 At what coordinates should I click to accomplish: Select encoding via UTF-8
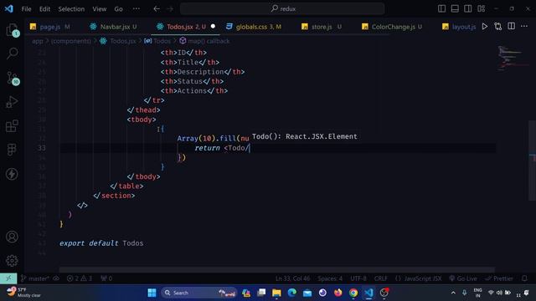tap(358, 278)
